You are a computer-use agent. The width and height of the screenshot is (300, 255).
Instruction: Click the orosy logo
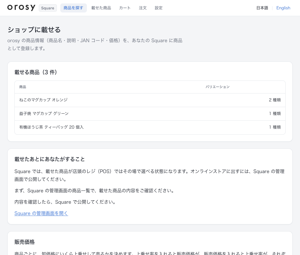(x=21, y=8)
